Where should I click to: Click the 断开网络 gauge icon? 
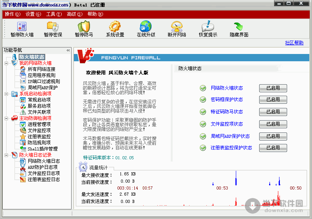[177, 26]
